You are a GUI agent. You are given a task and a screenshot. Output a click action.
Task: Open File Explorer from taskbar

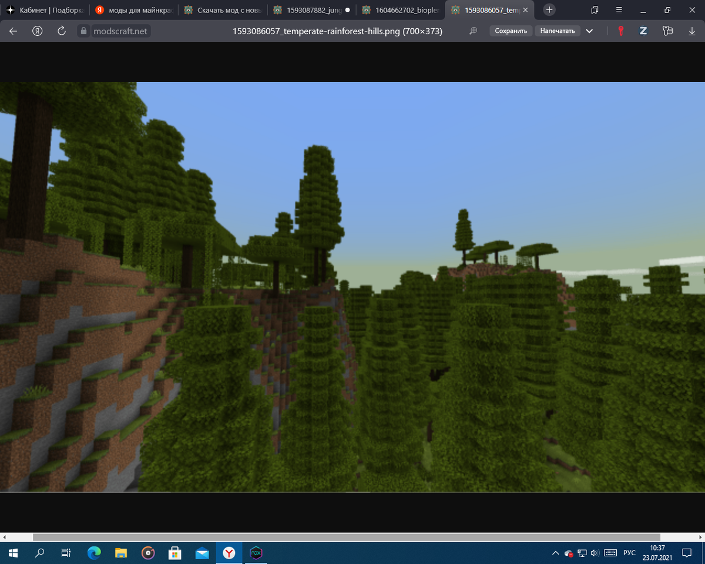pyautogui.click(x=121, y=553)
